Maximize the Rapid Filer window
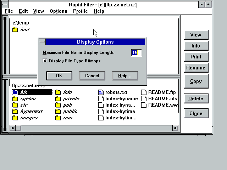Screen dimensions: 227x170 coord(208,5)
